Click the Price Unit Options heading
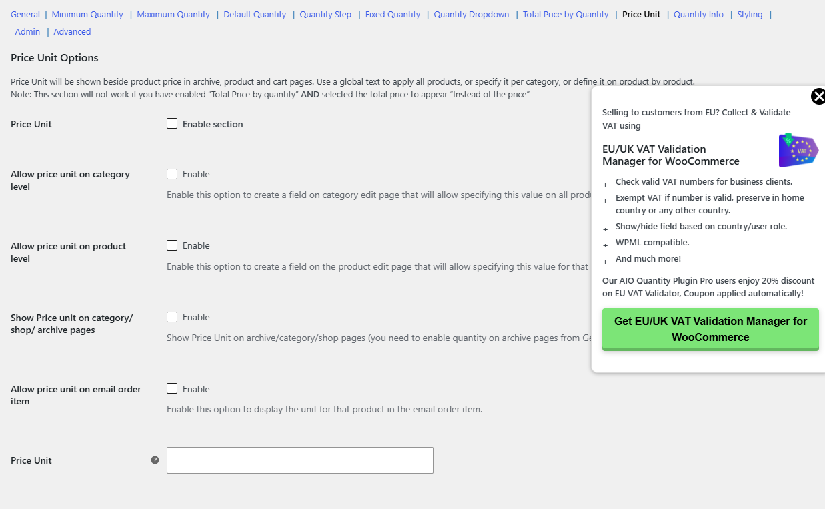The height and width of the screenshot is (509, 825). point(55,58)
